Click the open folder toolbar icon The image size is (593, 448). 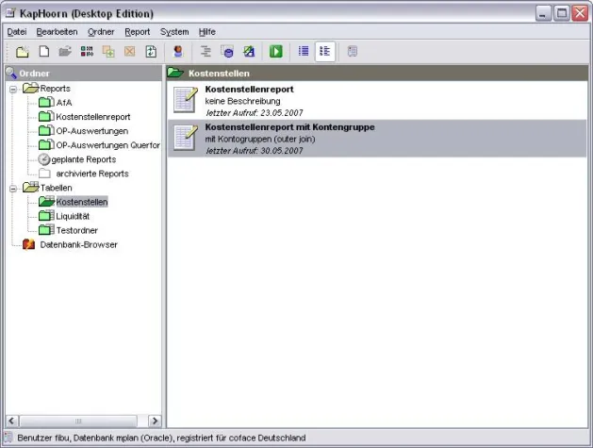pos(65,51)
